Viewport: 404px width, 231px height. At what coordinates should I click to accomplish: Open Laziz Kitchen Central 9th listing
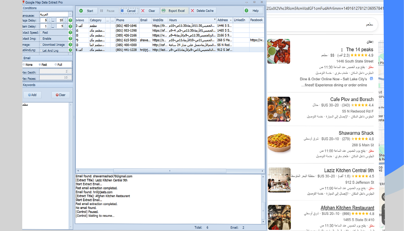[x=349, y=170]
